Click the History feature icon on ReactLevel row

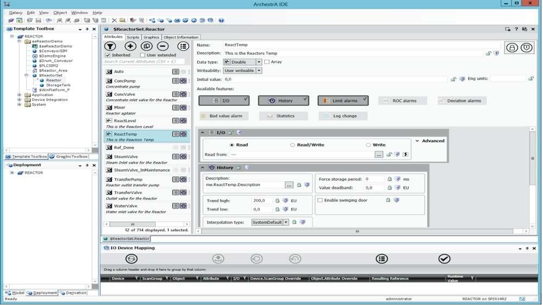183,121
